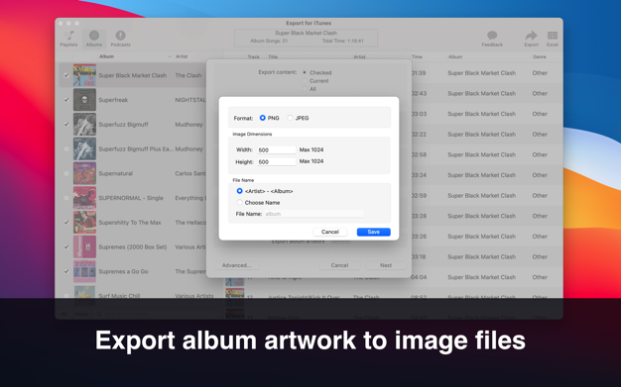Select the Supremes a Go Go name
Viewport: 621px width, 387px height.
coord(123,271)
